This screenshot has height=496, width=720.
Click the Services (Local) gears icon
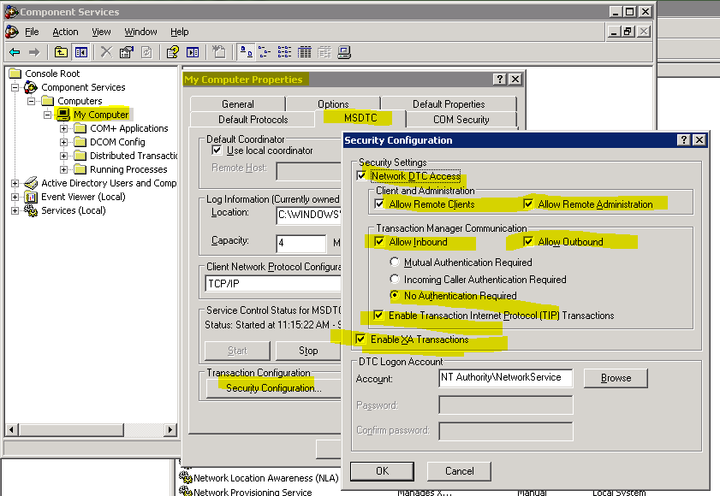pyautogui.click(x=31, y=210)
